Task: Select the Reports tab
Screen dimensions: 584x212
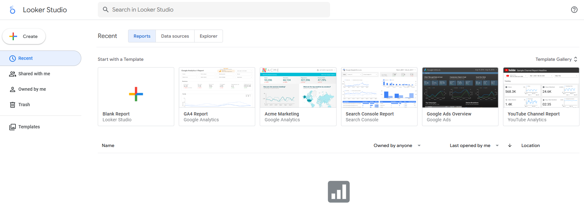Action: point(142,36)
